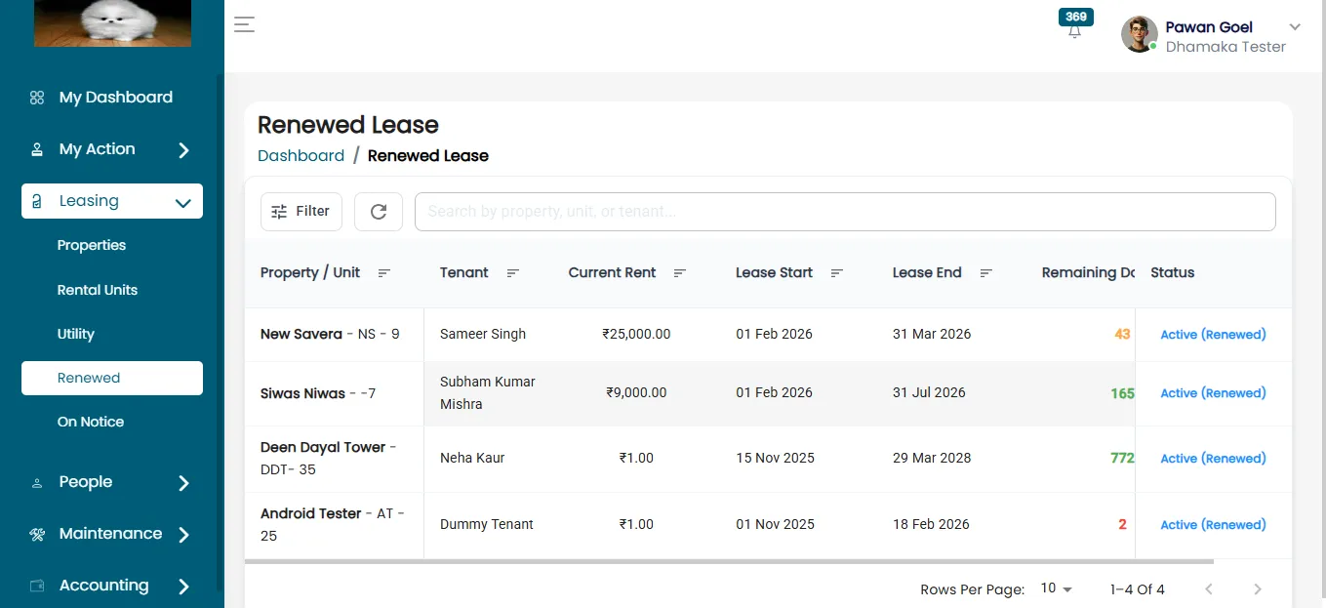Open Properties in the Leasing submenu
This screenshot has width=1326, height=608.
tap(92, 246)
